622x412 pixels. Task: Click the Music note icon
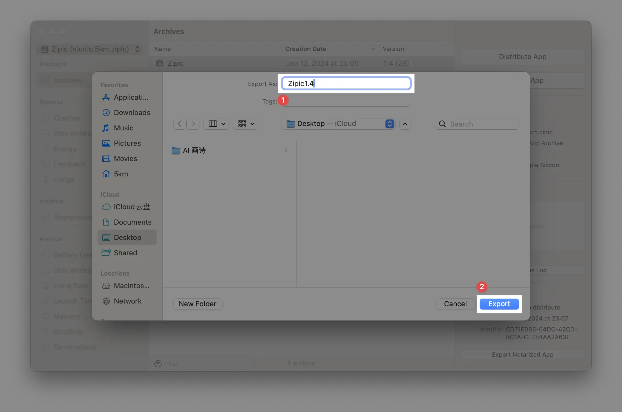[106, 128]
